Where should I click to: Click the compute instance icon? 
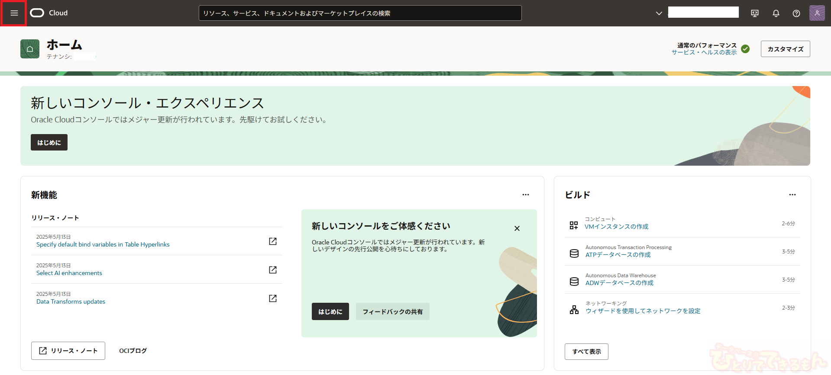pyautogui.click(x=574, y=225)
